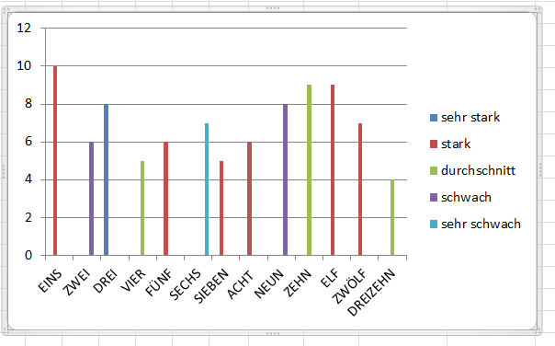Click the value axis label 2
This screenshot has width=555, height=346.
(28, 218)
